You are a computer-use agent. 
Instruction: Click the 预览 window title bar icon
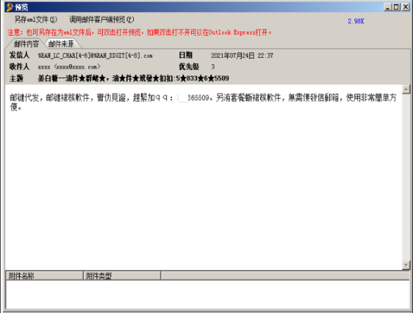(x=9, y=7)
